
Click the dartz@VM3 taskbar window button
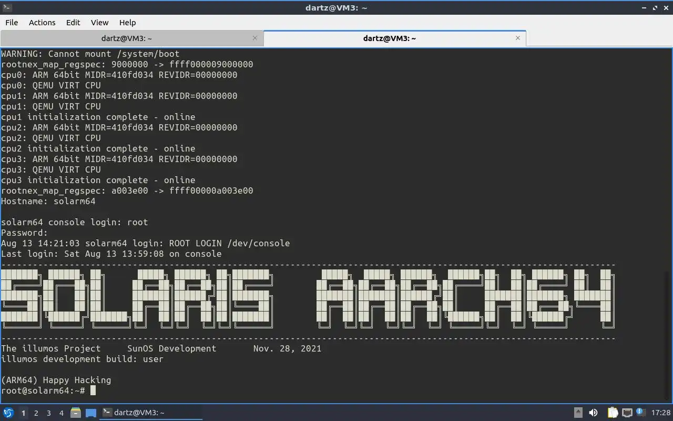click(x=151, y=413)
